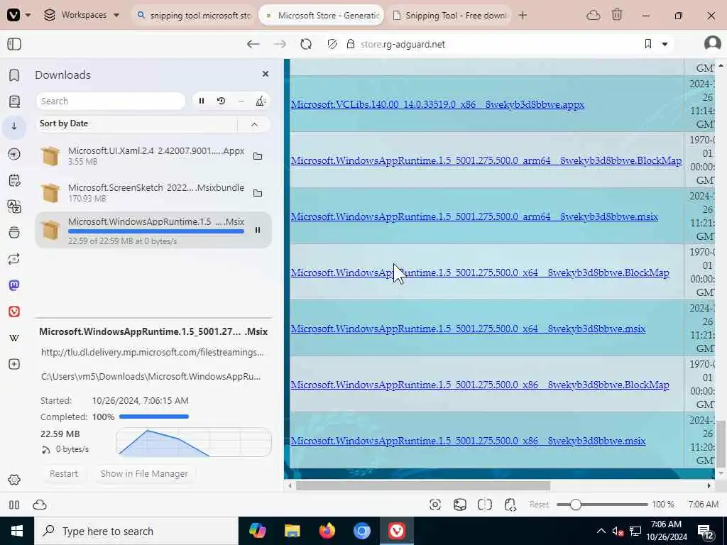Click Show in File Manager button

tap(144, 473)
